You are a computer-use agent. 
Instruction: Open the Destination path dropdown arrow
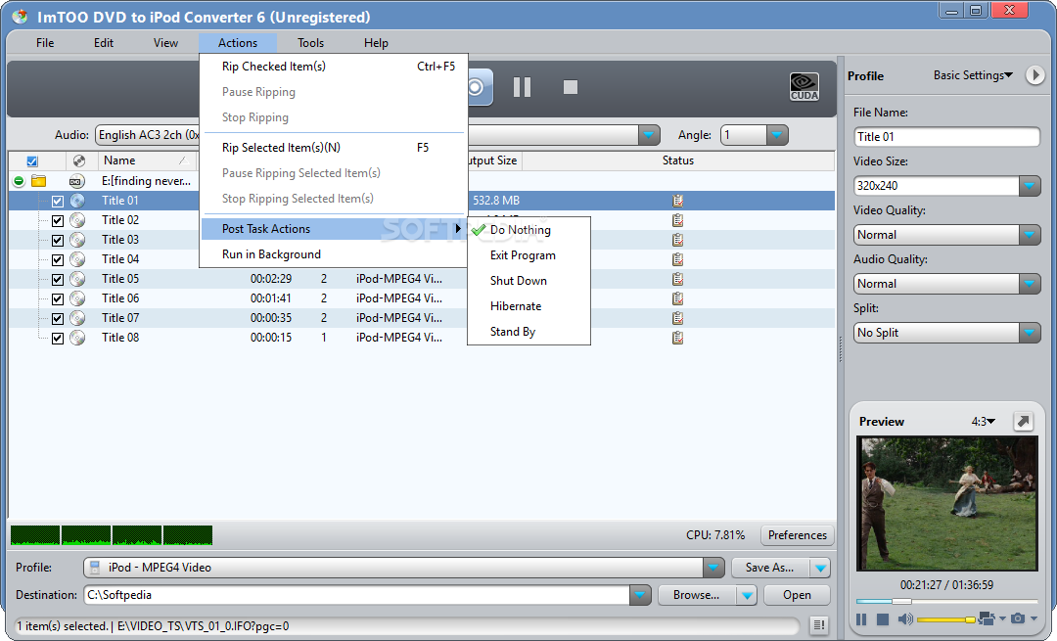(x=640, y=595)
